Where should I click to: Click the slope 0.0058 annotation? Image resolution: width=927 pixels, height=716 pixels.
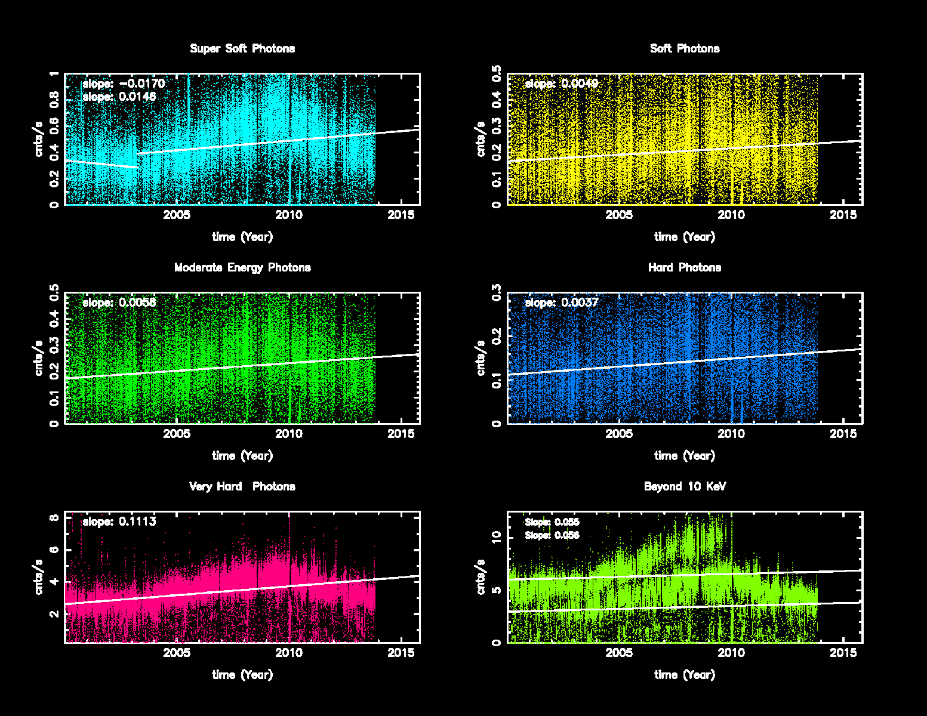tap(119, 303)
